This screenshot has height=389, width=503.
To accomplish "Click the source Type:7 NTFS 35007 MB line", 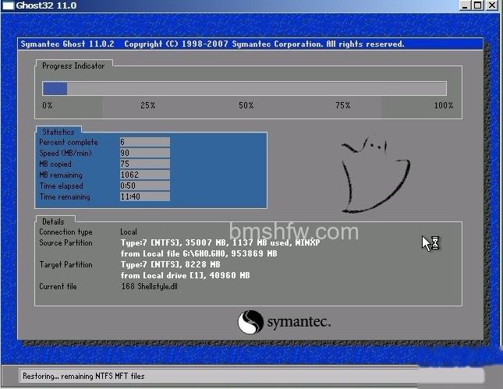I will [220, 242].
